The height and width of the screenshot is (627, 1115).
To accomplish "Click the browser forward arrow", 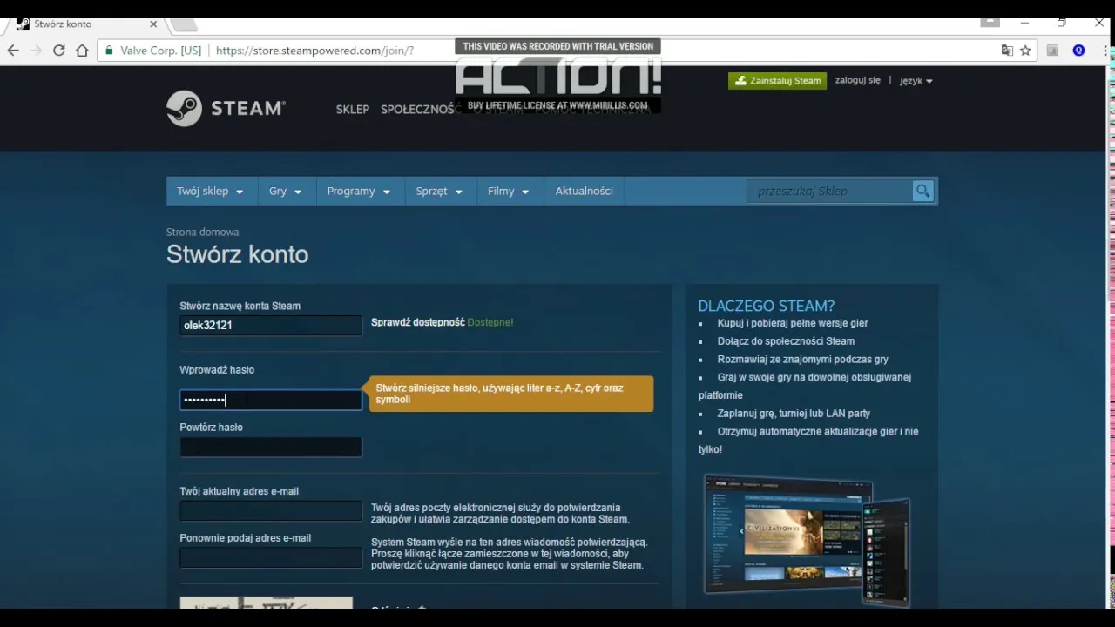I will click(x=36, y=51).
